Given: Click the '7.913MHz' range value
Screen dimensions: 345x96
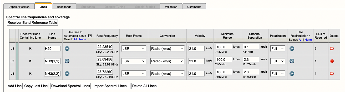Looking at the screenshot, I should tap(221, 77).
